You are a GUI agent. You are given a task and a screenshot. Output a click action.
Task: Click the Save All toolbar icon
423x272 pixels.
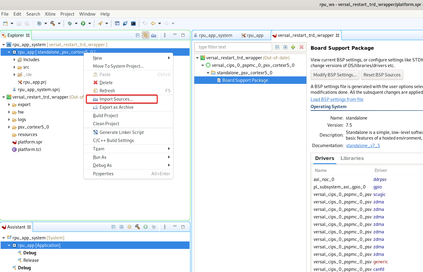[x=27, y=23]
